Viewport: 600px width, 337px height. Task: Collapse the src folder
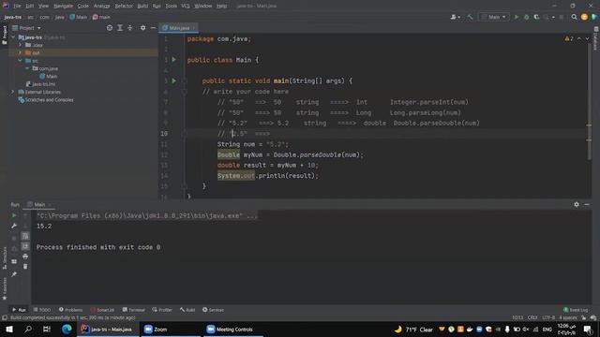[21, 60]
